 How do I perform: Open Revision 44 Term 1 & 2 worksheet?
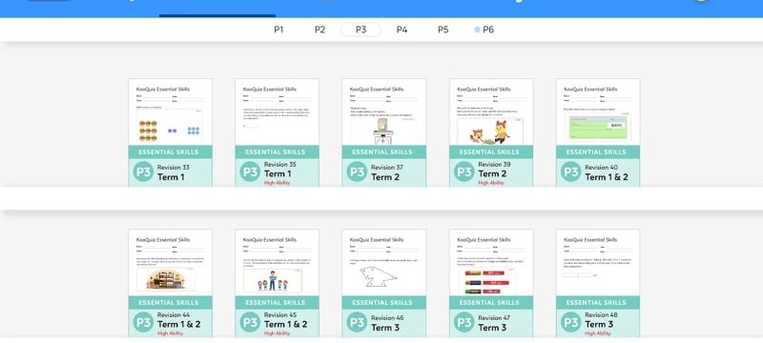[x=171, y=283]
